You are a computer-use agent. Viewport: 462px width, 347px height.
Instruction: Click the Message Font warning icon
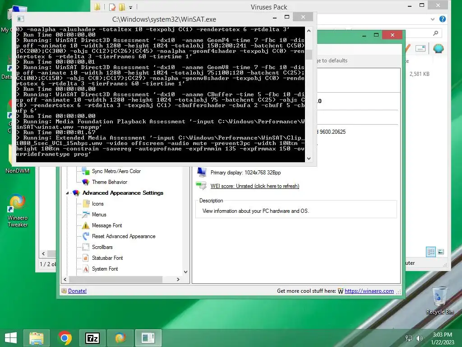click(86, 225)
